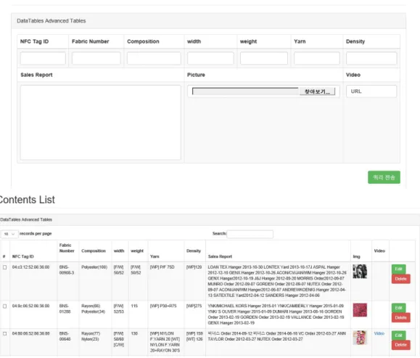Click the Density input field
The height and width of the screenshot is (358, 420).
(371, 58)
